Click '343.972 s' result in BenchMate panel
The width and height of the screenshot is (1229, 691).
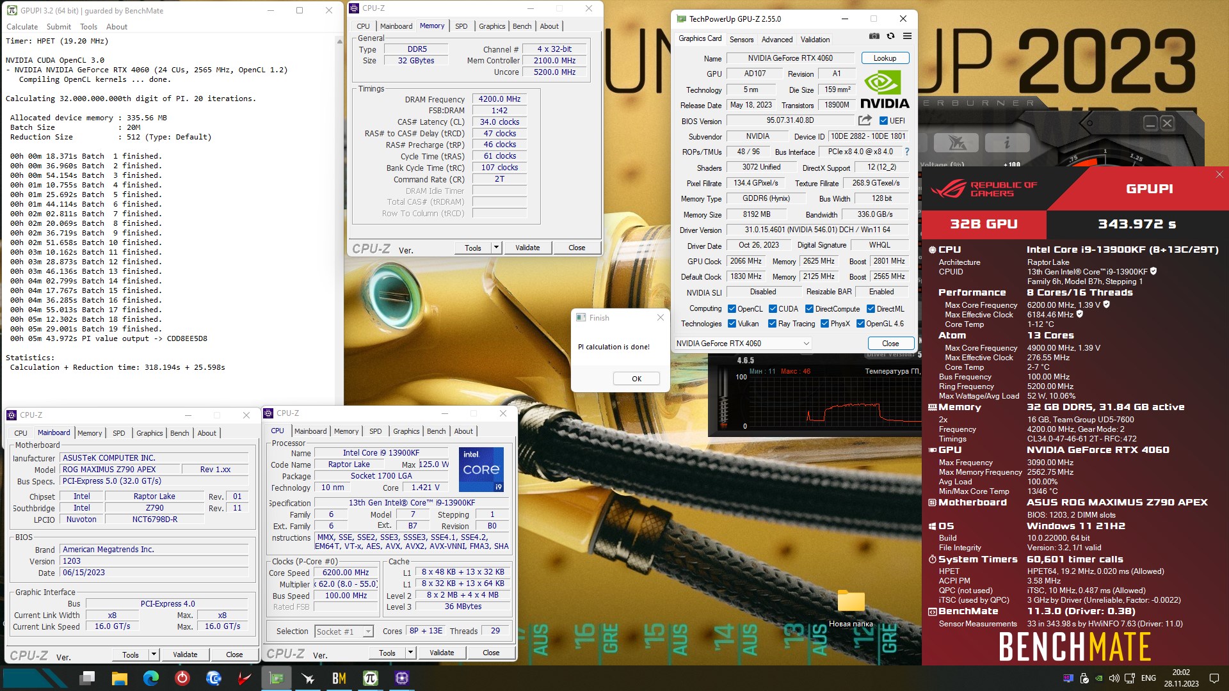click(1137, 224)
